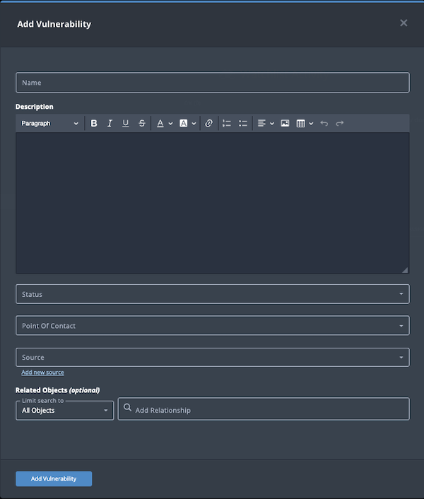This screenshot has width=424, height=499.
Task: Undo last edit in description editor
Action: click(324, 123)
